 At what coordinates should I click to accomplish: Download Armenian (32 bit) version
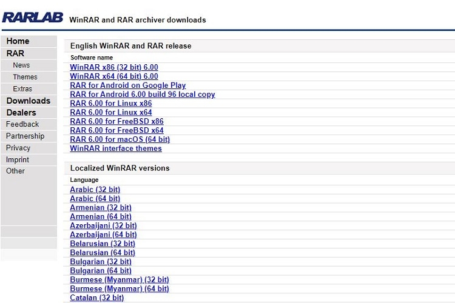pyautogui.click(x=101, y=208)
